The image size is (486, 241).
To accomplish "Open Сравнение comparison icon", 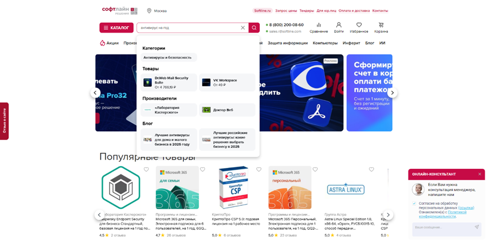I will click(318, 28).
